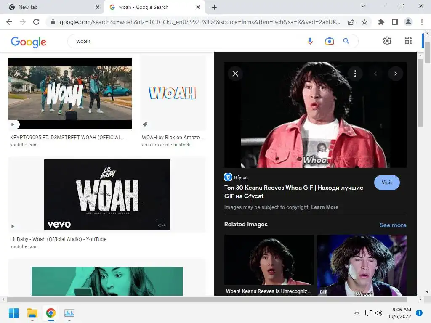Open WOAH by Riak on Amazon title
431x323 pixels.
(x=172, y=138)
